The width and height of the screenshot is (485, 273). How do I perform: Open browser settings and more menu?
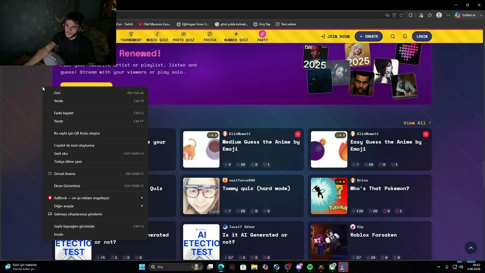click(448, 15)
